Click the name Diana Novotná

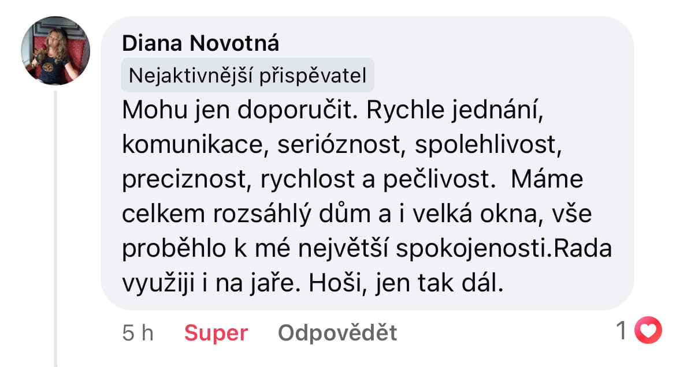coord(199,42)
